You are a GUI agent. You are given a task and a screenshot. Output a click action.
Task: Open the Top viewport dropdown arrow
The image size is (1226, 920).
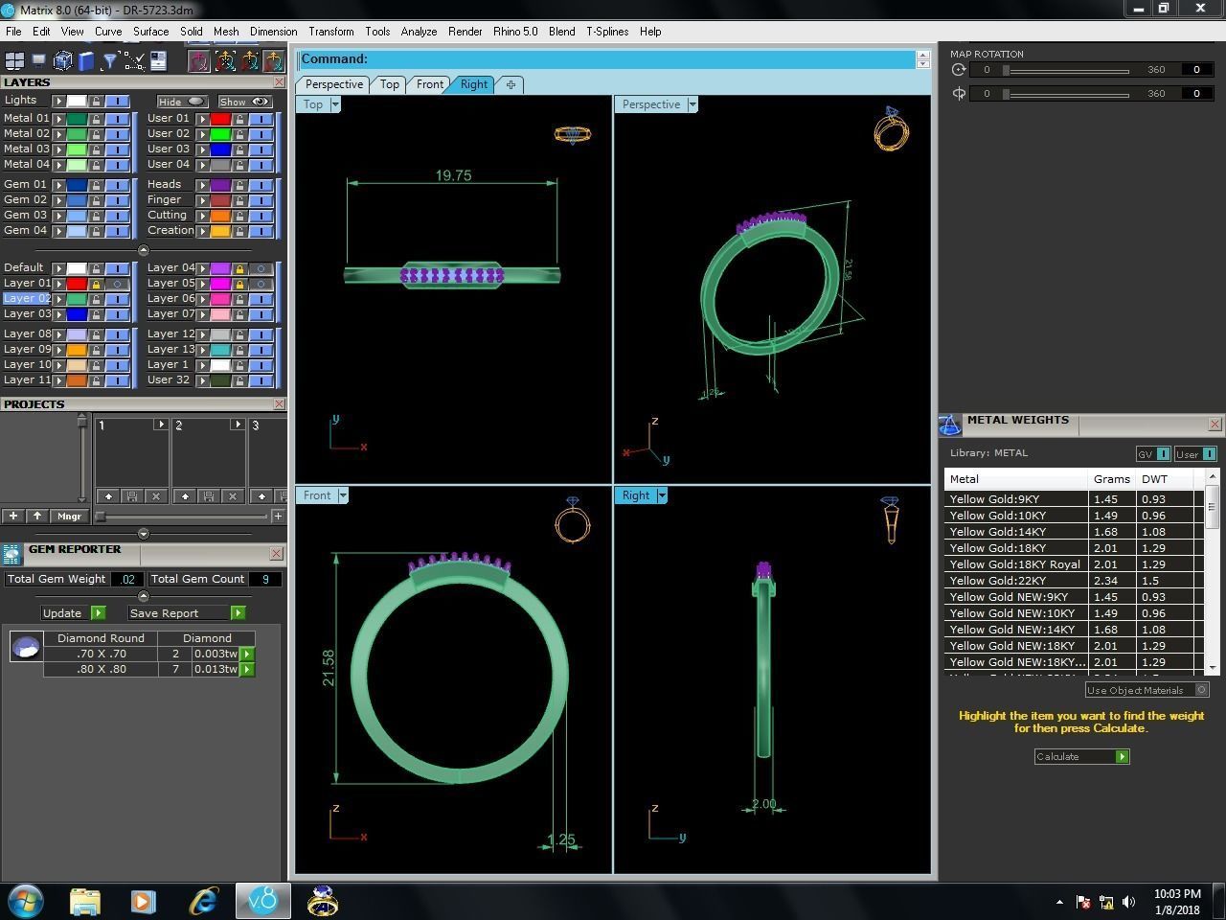(335, 104)
